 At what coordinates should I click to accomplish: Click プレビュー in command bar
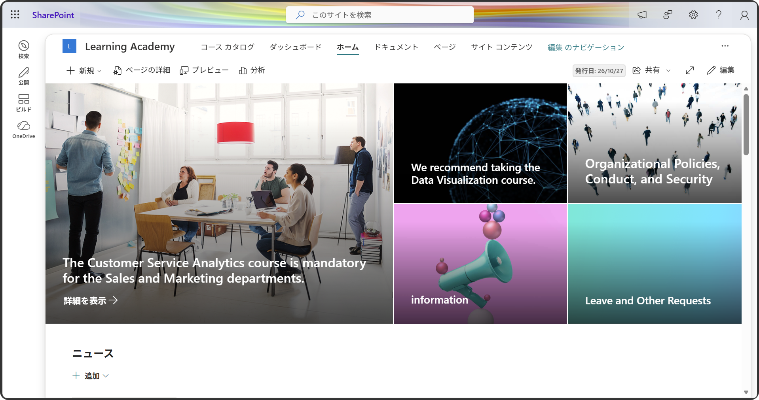click(204, 70)
